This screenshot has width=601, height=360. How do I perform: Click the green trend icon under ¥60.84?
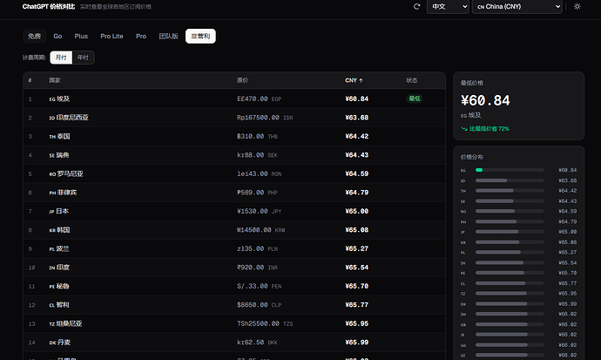[463, 129]
